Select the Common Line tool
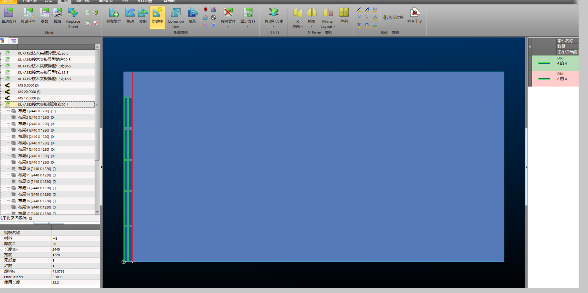Screen dimensions: 588x293 pos(175,18)
